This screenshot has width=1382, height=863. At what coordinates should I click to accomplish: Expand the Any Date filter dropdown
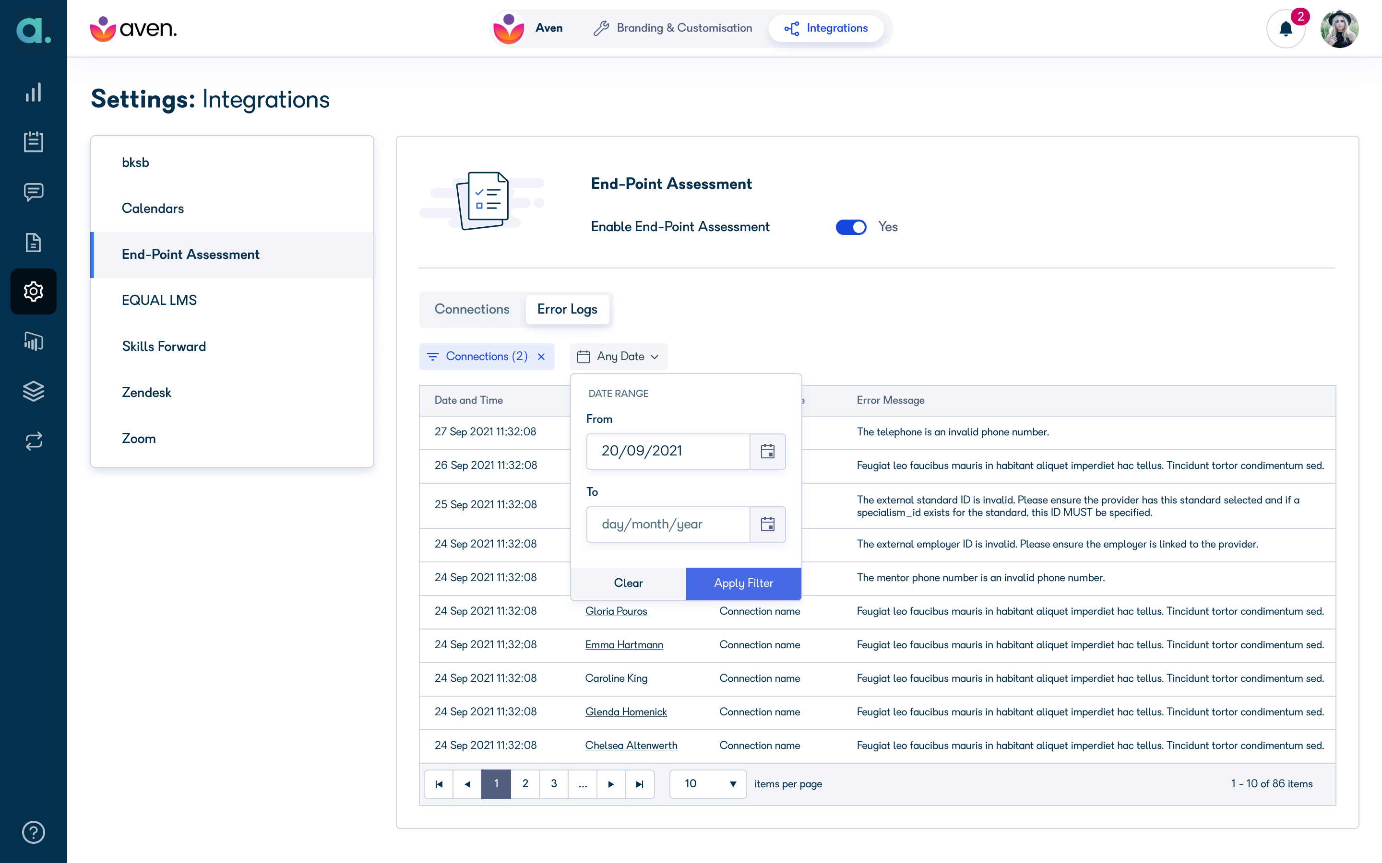pyautogui.click(x=619, y=356)
